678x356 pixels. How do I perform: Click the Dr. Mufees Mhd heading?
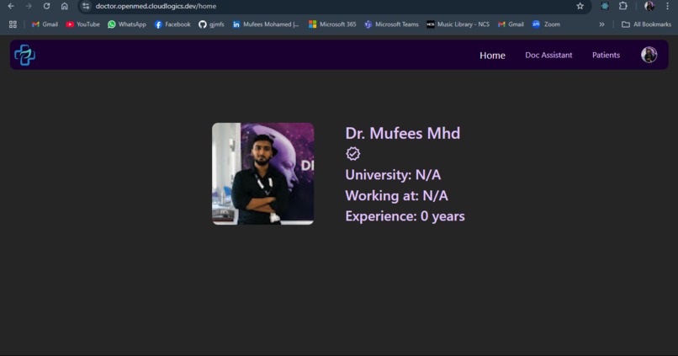pos(403,133)
